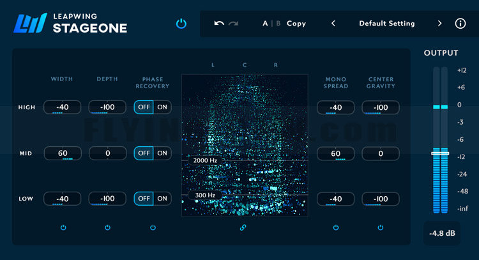Toggle the Center Gravity column power icon

coord(381,227)
